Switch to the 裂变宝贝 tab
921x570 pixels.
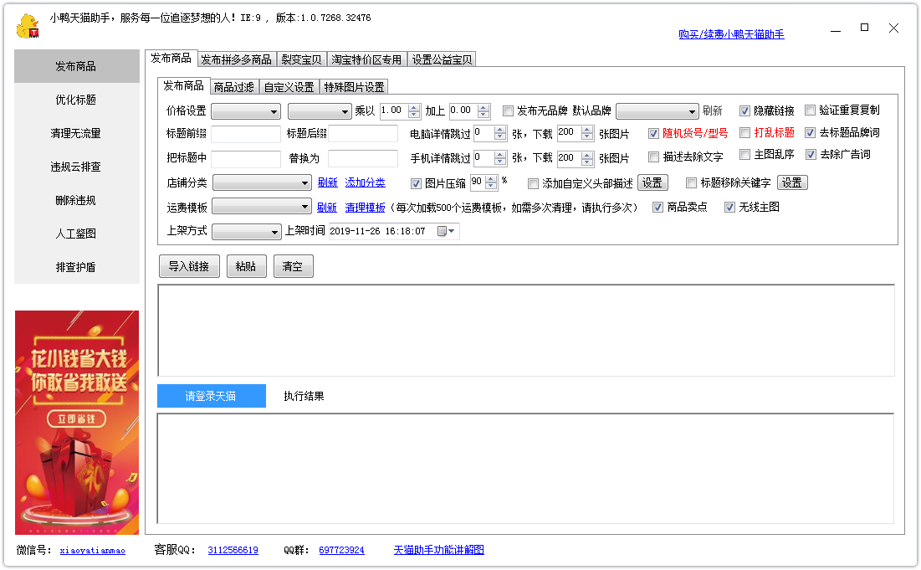[x=301, y=59]
